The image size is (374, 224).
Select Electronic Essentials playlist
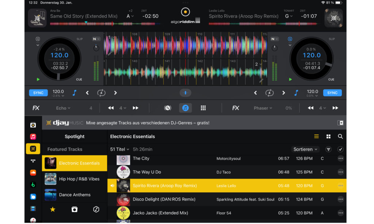pyautogui.click(x=75, y=163)
